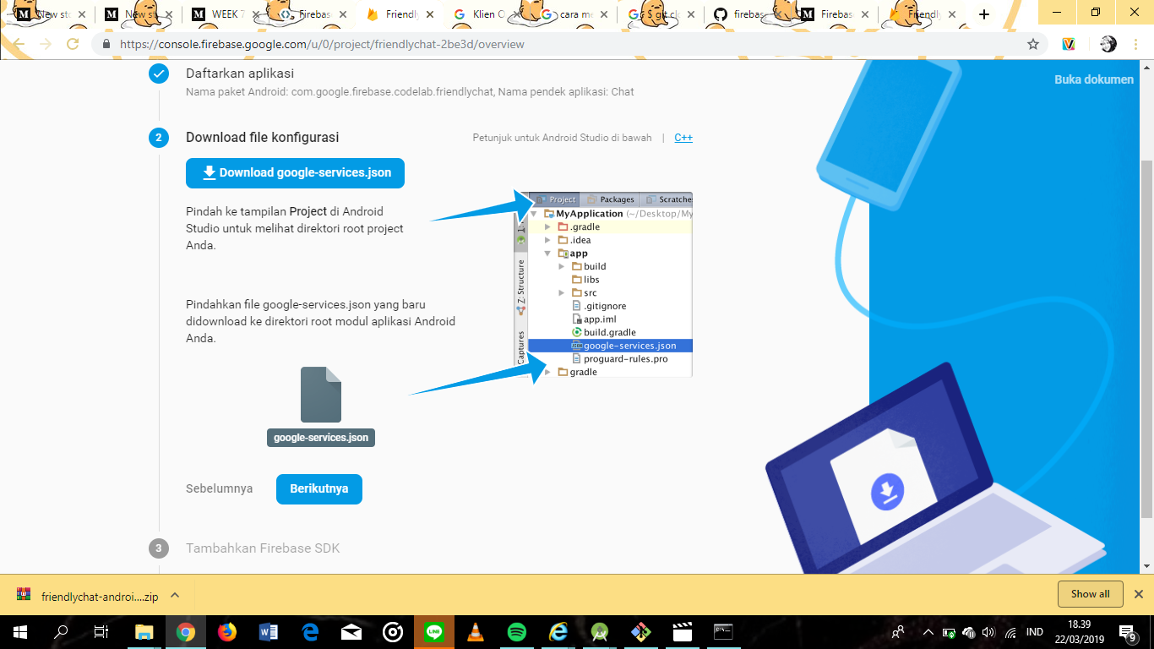
Task: Dismiss the downloads bar
Action: [x=1138, y=594]
